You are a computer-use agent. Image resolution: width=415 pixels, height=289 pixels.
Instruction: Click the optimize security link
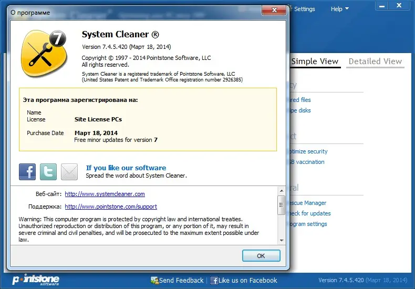click(308, 151)
